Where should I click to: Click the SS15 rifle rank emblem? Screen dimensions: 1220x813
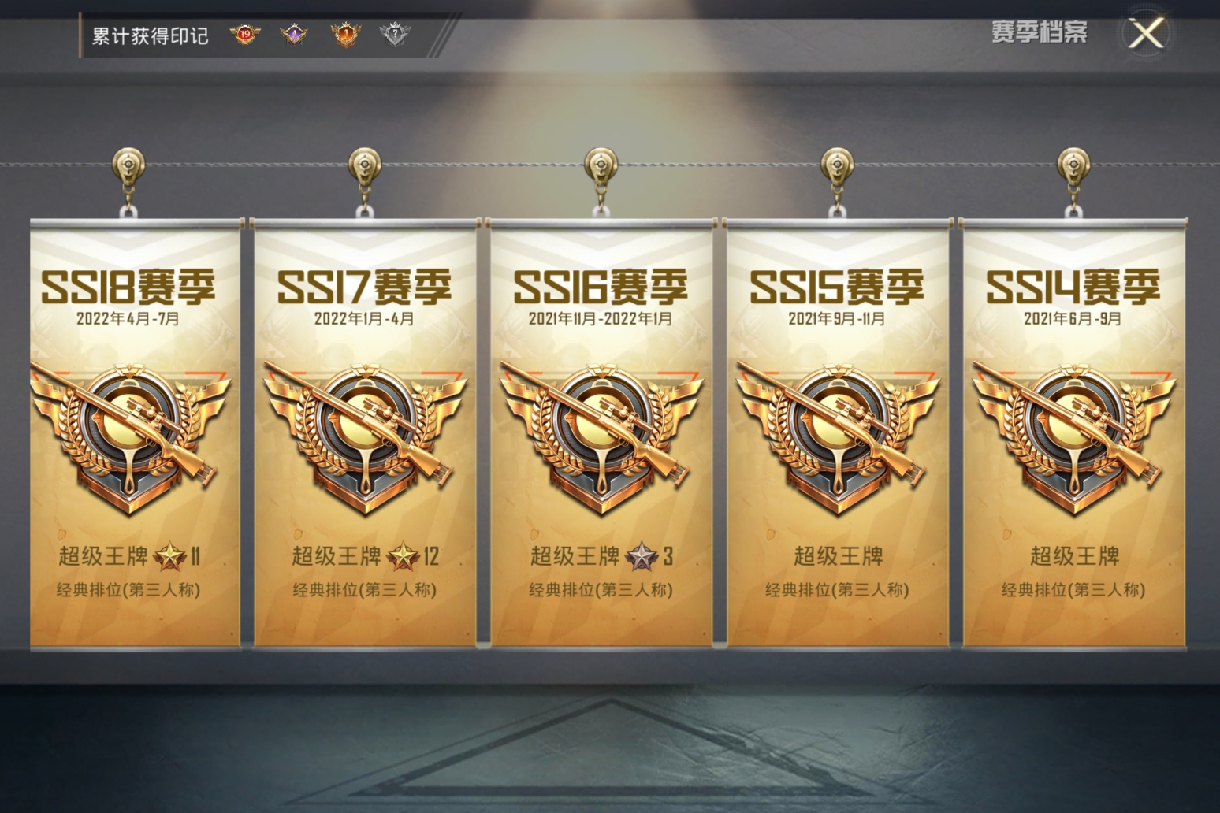[x=837, y=437]
